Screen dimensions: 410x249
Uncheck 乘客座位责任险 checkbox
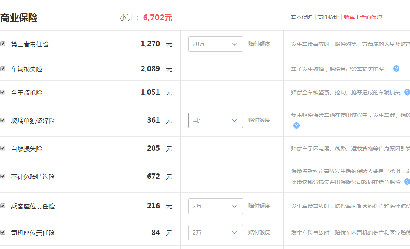pos(3,206)
